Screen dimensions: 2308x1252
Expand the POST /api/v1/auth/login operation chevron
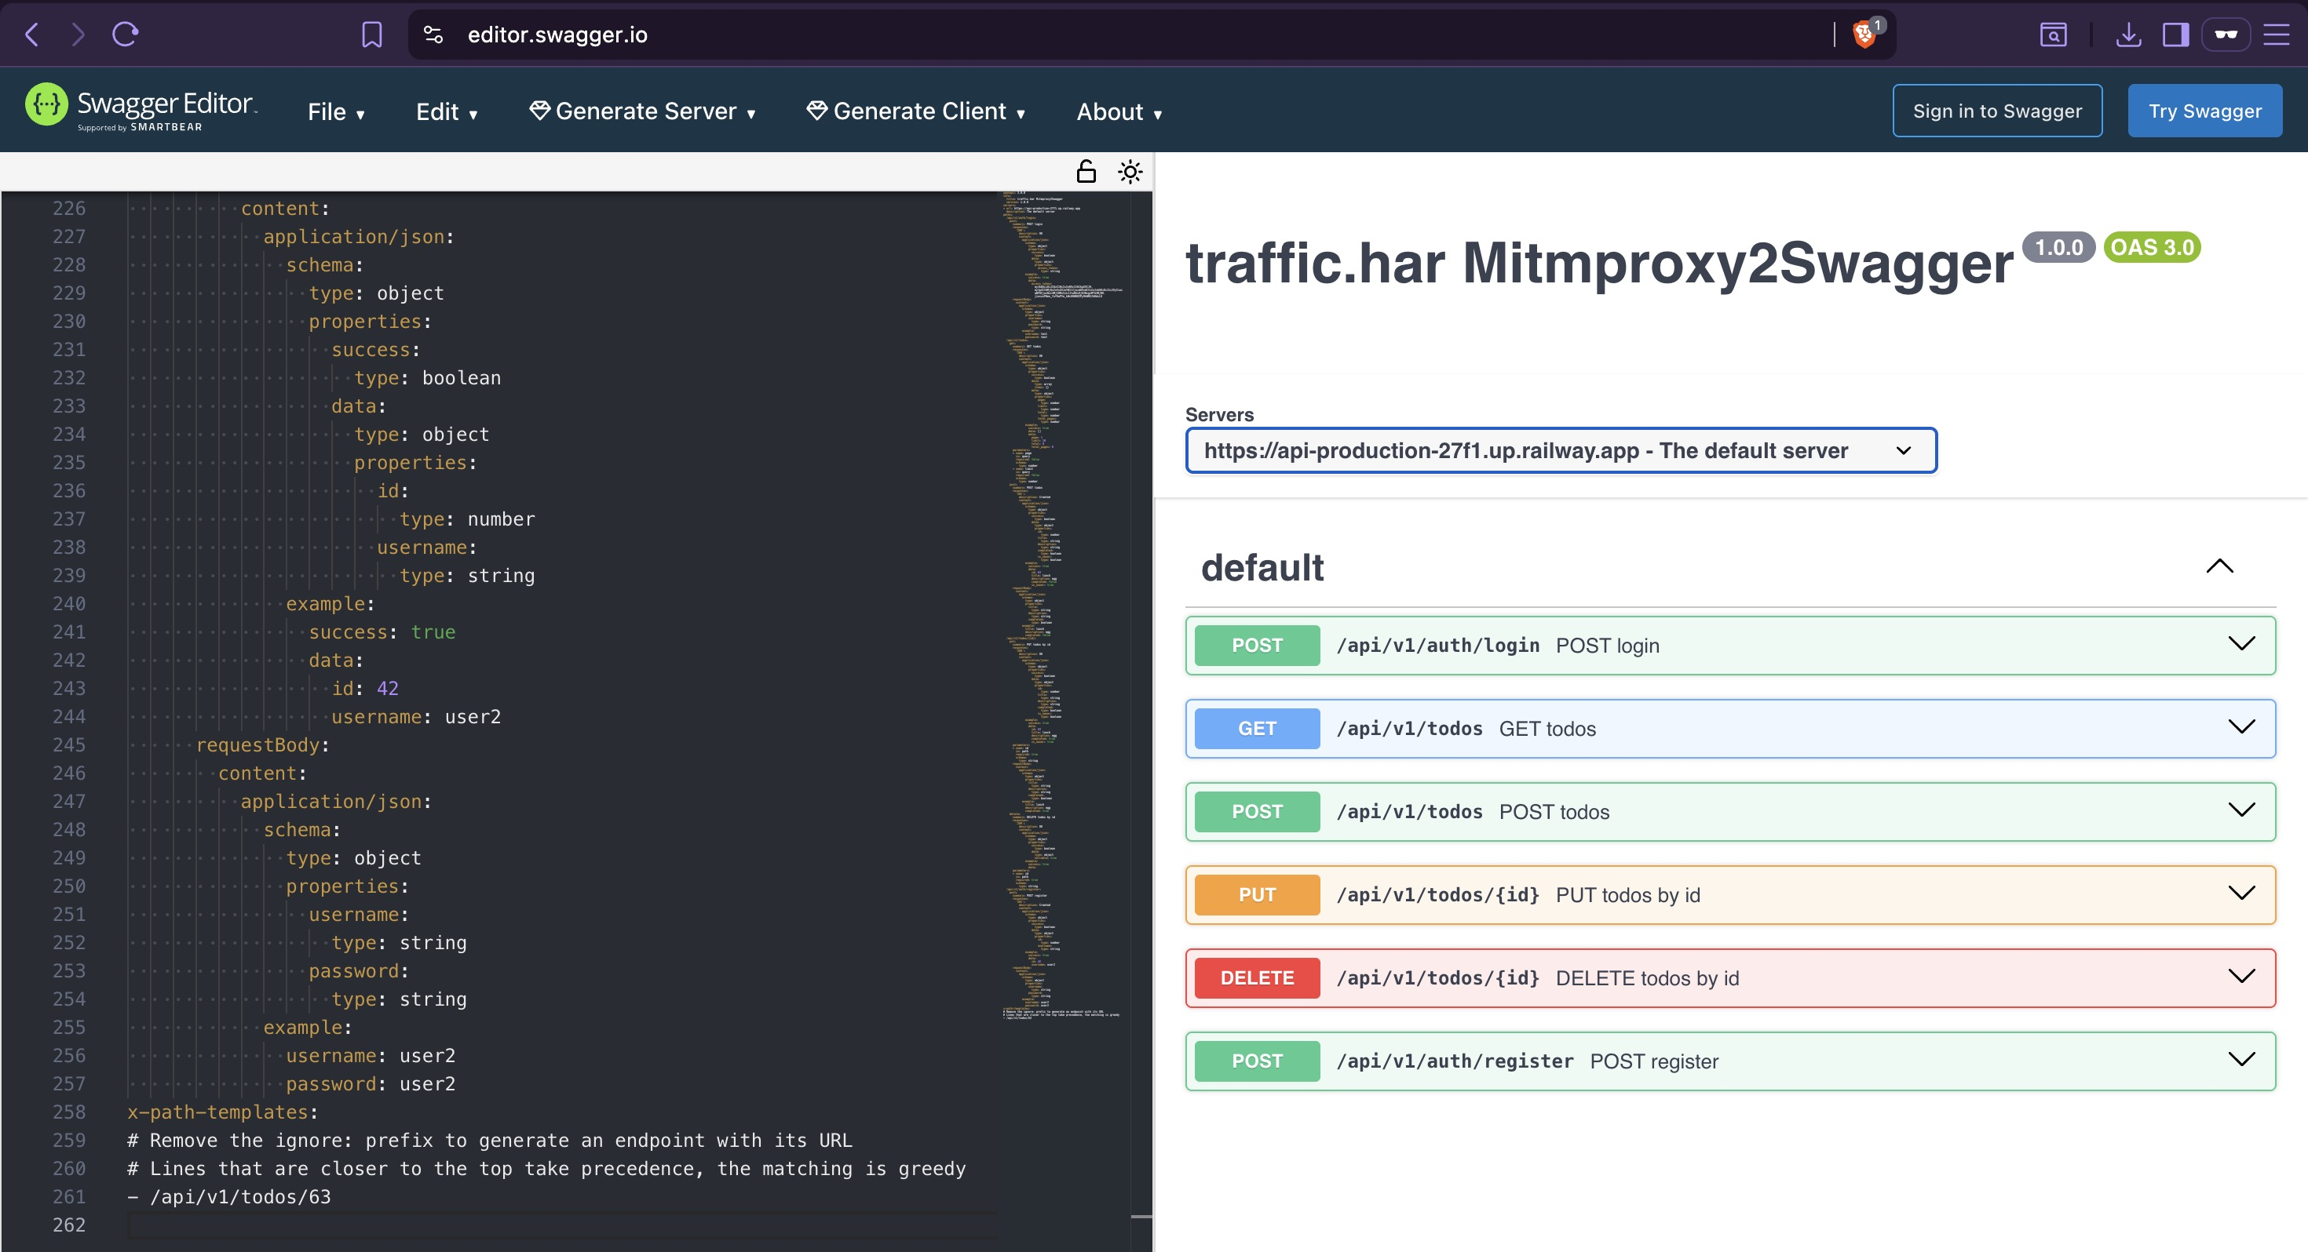click(2240, 644)
